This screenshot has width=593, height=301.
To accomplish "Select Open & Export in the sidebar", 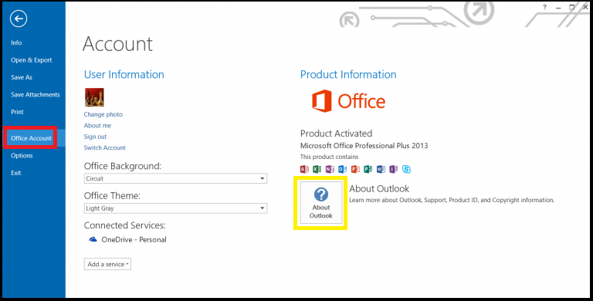I will pyautogui.click(x=32, y=60).
